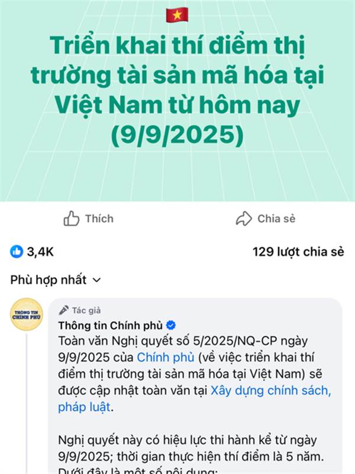Tap the Thông tin Chính phủ author name

click(111, 325)
